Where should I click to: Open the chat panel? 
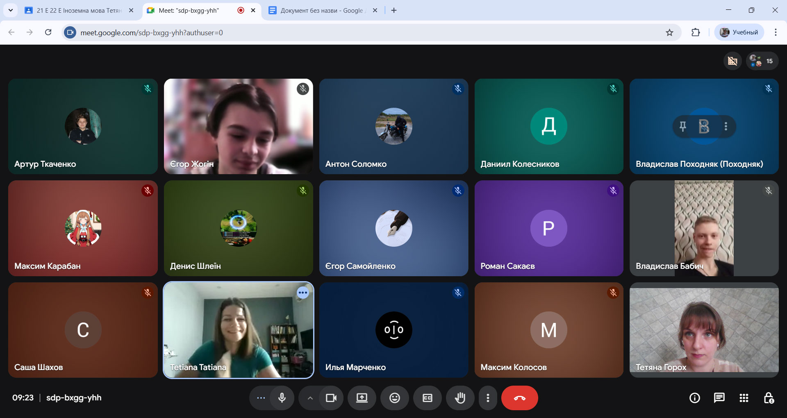click(719, 398)
